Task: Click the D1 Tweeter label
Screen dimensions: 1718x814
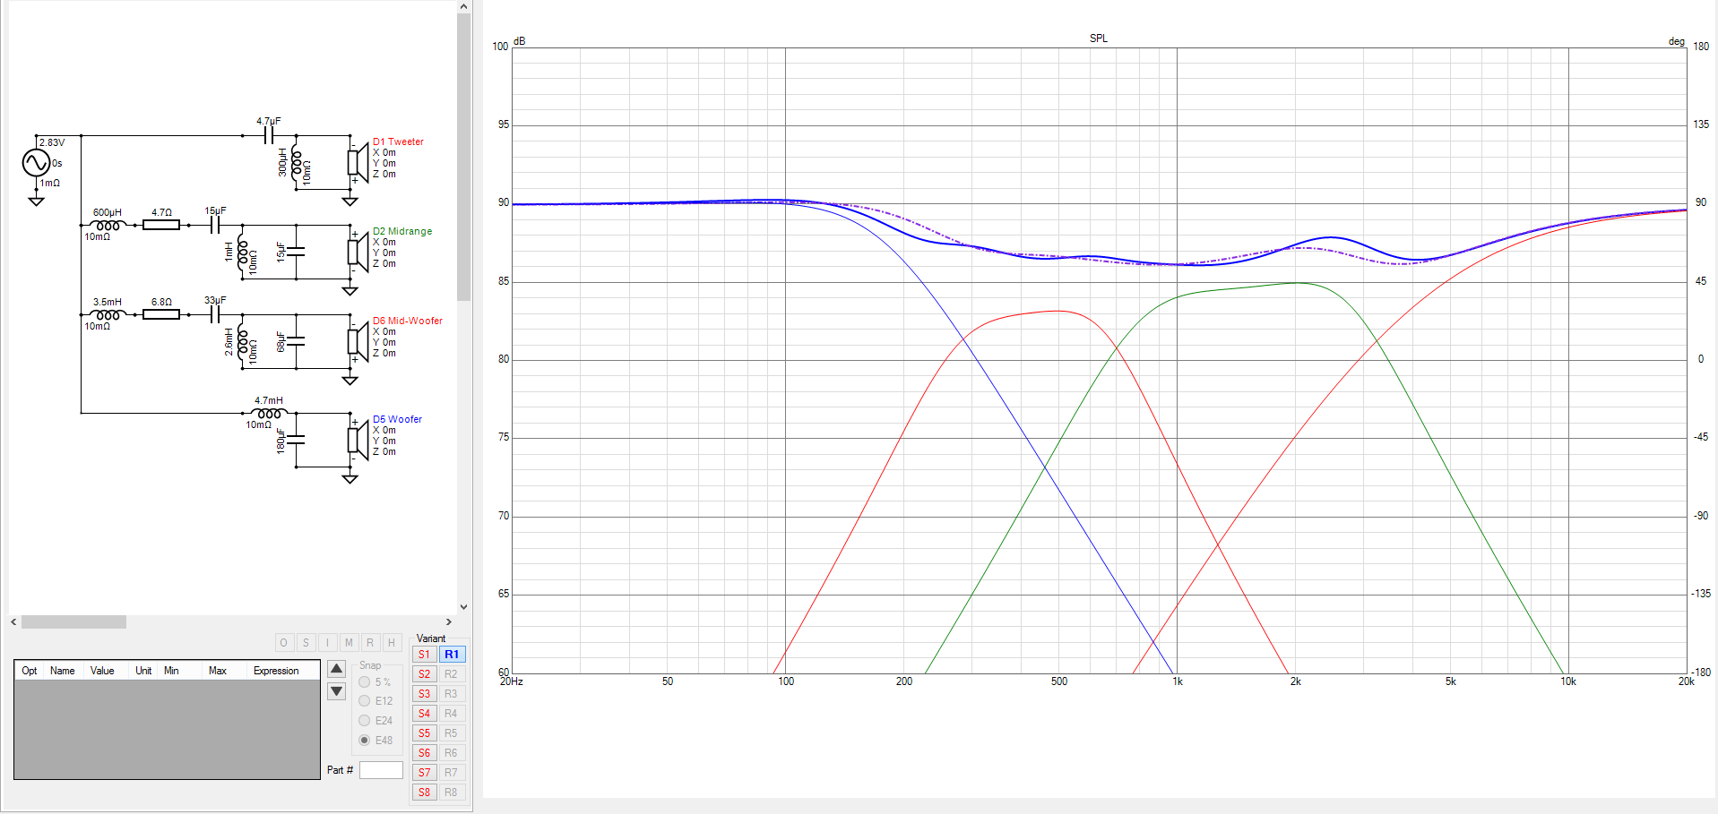Action: [x=398, y=141]
